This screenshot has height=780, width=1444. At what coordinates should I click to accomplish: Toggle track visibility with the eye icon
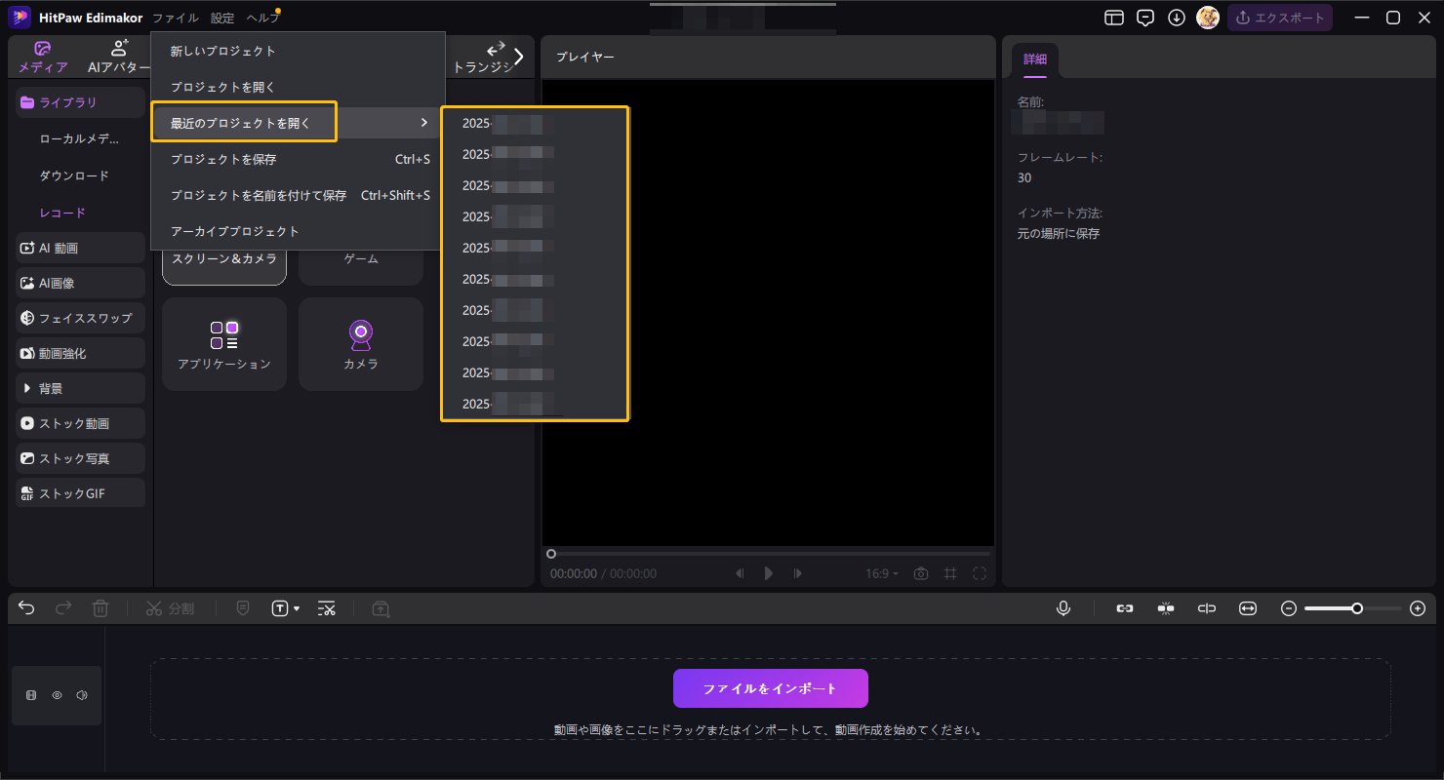click(57, 694)
